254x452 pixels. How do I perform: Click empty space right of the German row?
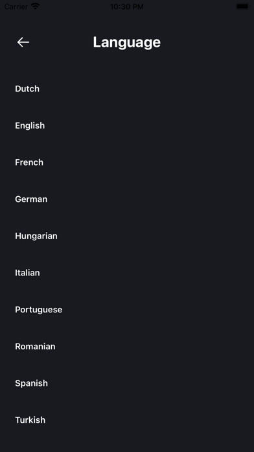tap(151, 199)
